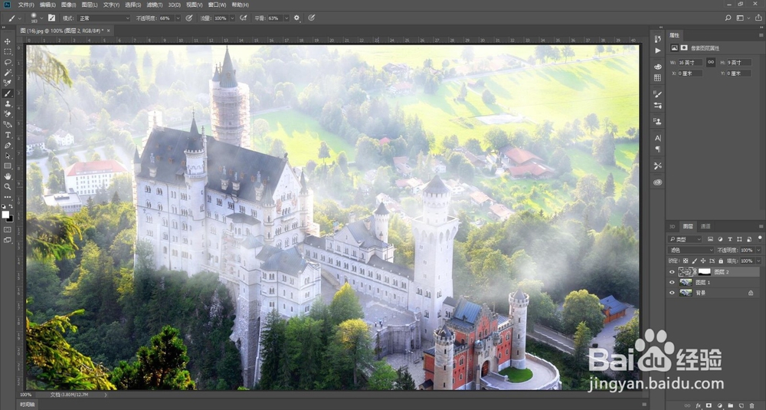Toggle pressure for size icon
Image resolution: width=766 pixels, height=410 pixels.
[x=311, y=18]
